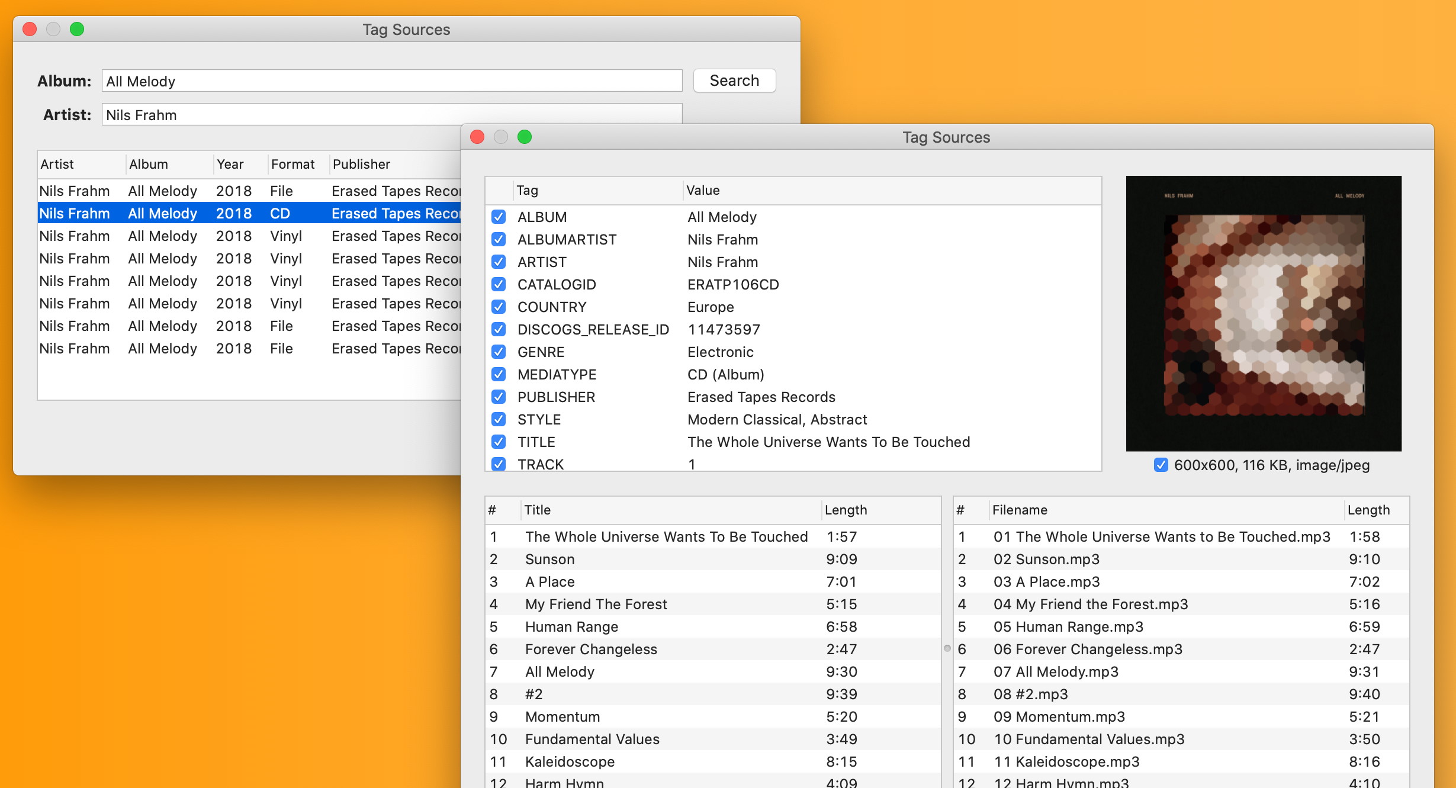Click the Publisher column header to sort
The height and width of the screenshot is (788, 1456).
point(361,163)
